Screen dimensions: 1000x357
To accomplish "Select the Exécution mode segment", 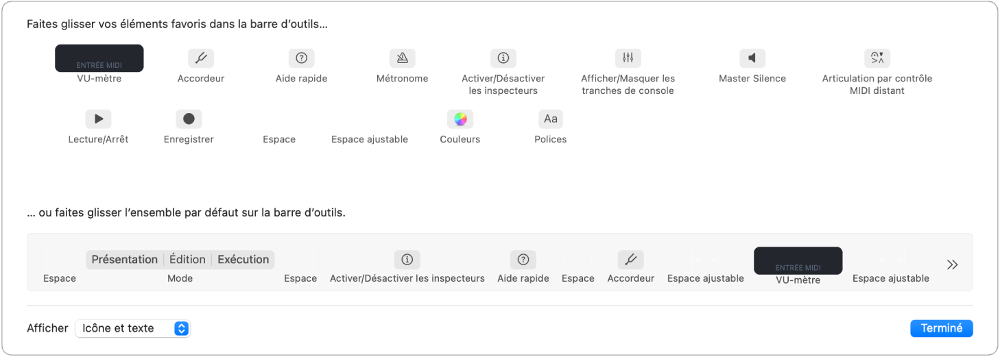I will click(243, 259).
